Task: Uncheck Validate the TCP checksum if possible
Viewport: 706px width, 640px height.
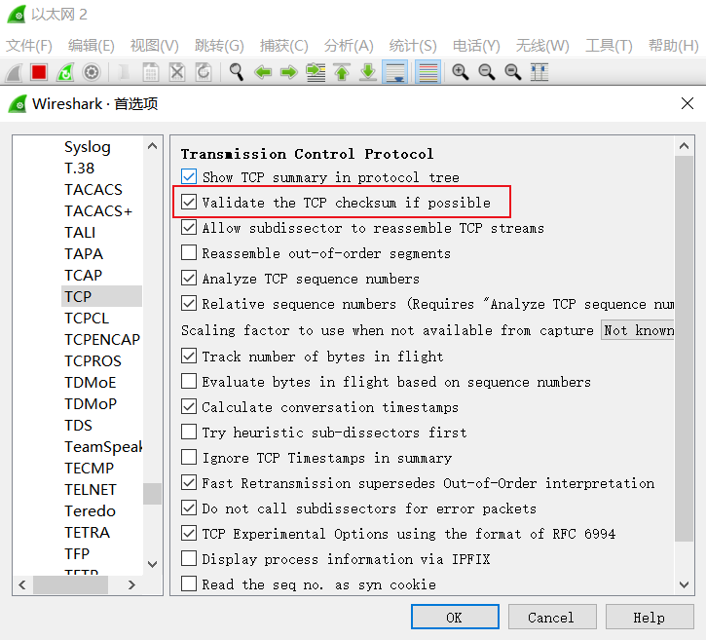Action: [189, 202]
